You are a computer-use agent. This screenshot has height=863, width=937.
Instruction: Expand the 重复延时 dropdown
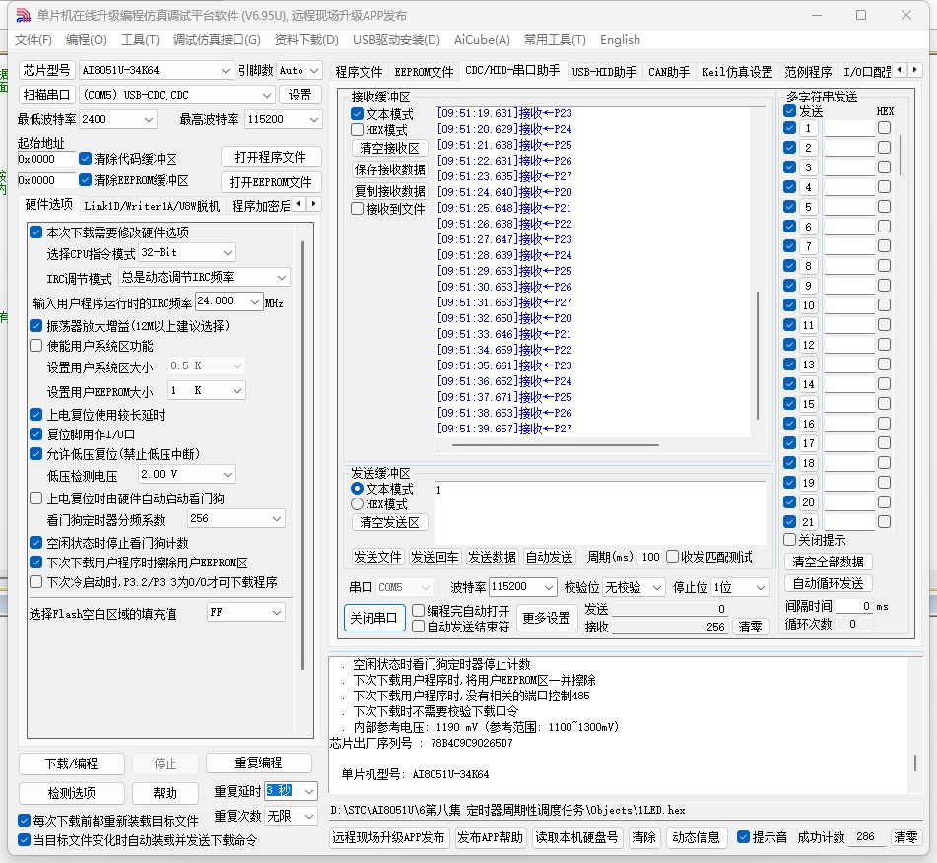[309, 791]
